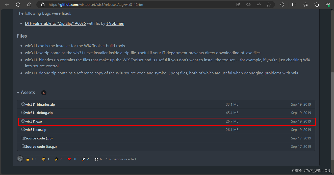Download wix311-binaries.zip asset
The height and width of the screenshot is (175, 334).
pos(40,104)
